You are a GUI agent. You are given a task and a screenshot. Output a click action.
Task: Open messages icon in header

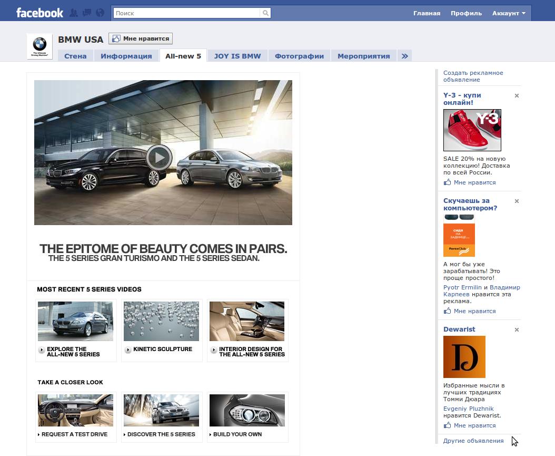click(87, 13)
